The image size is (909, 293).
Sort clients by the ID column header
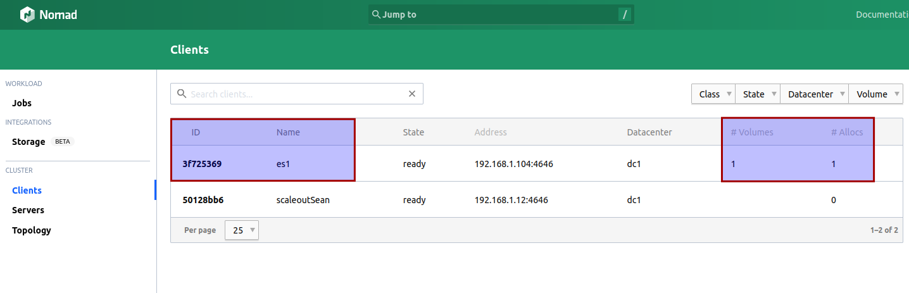[196, 132]
